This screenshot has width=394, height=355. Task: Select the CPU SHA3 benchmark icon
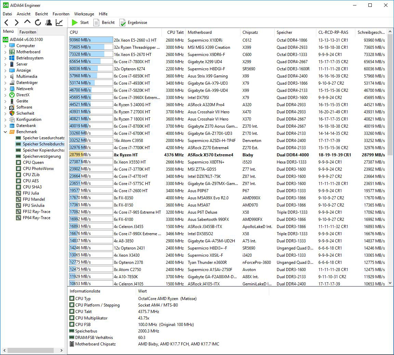[18, 187]
